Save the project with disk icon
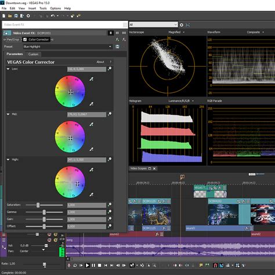 tap(16, 16)
